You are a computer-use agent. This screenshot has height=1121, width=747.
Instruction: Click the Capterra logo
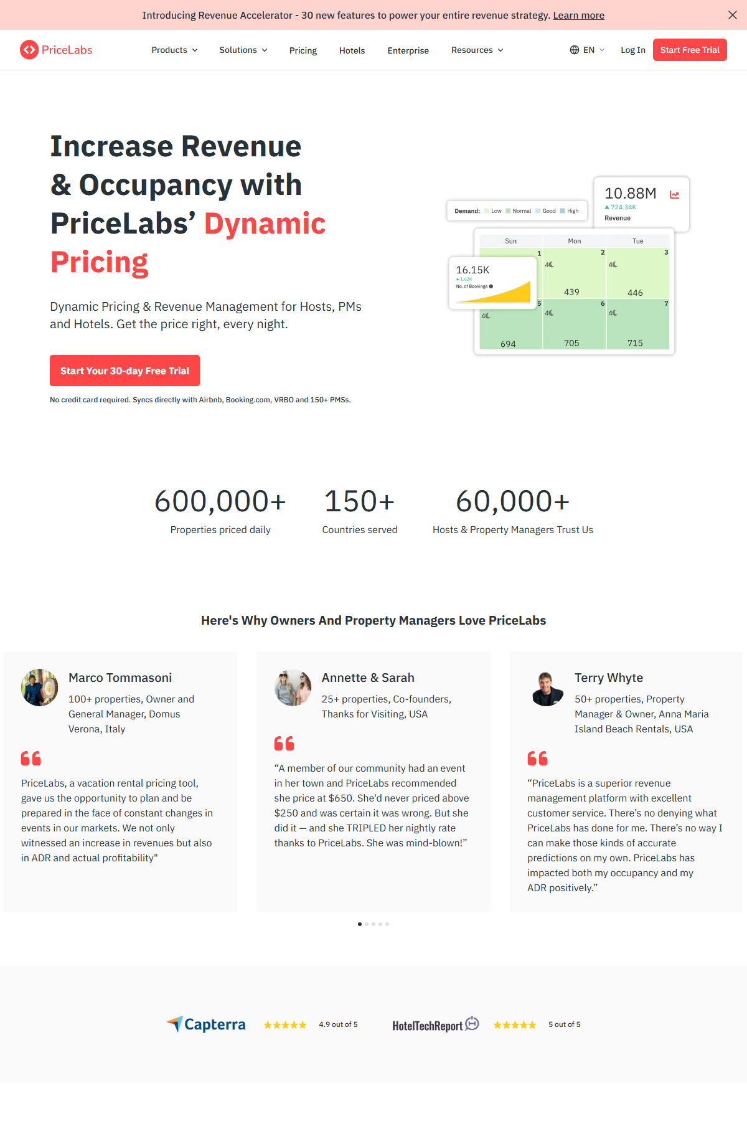point(206,1024)
